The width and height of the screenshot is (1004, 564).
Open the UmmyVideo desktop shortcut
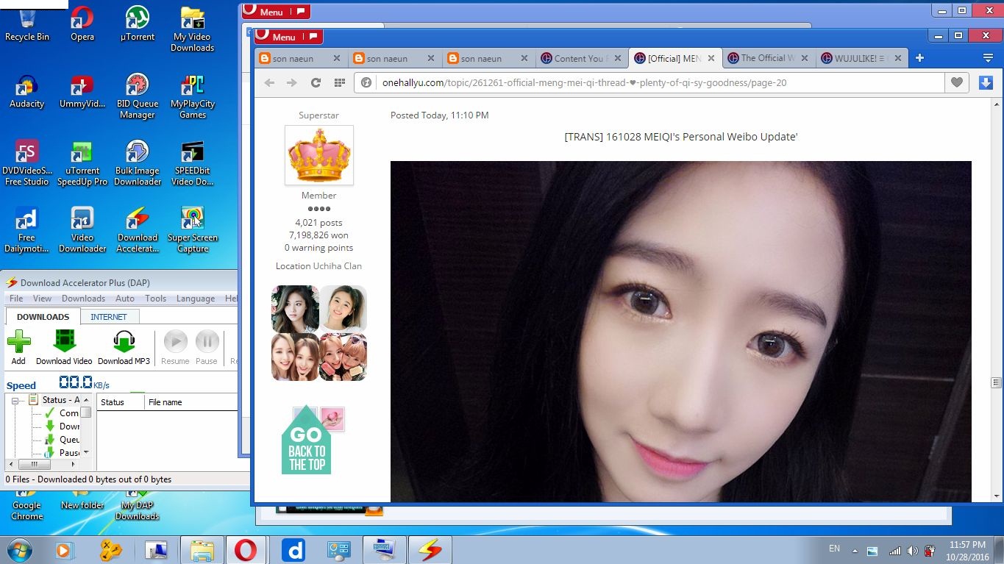pyautogui.click(x=82, y=91)
